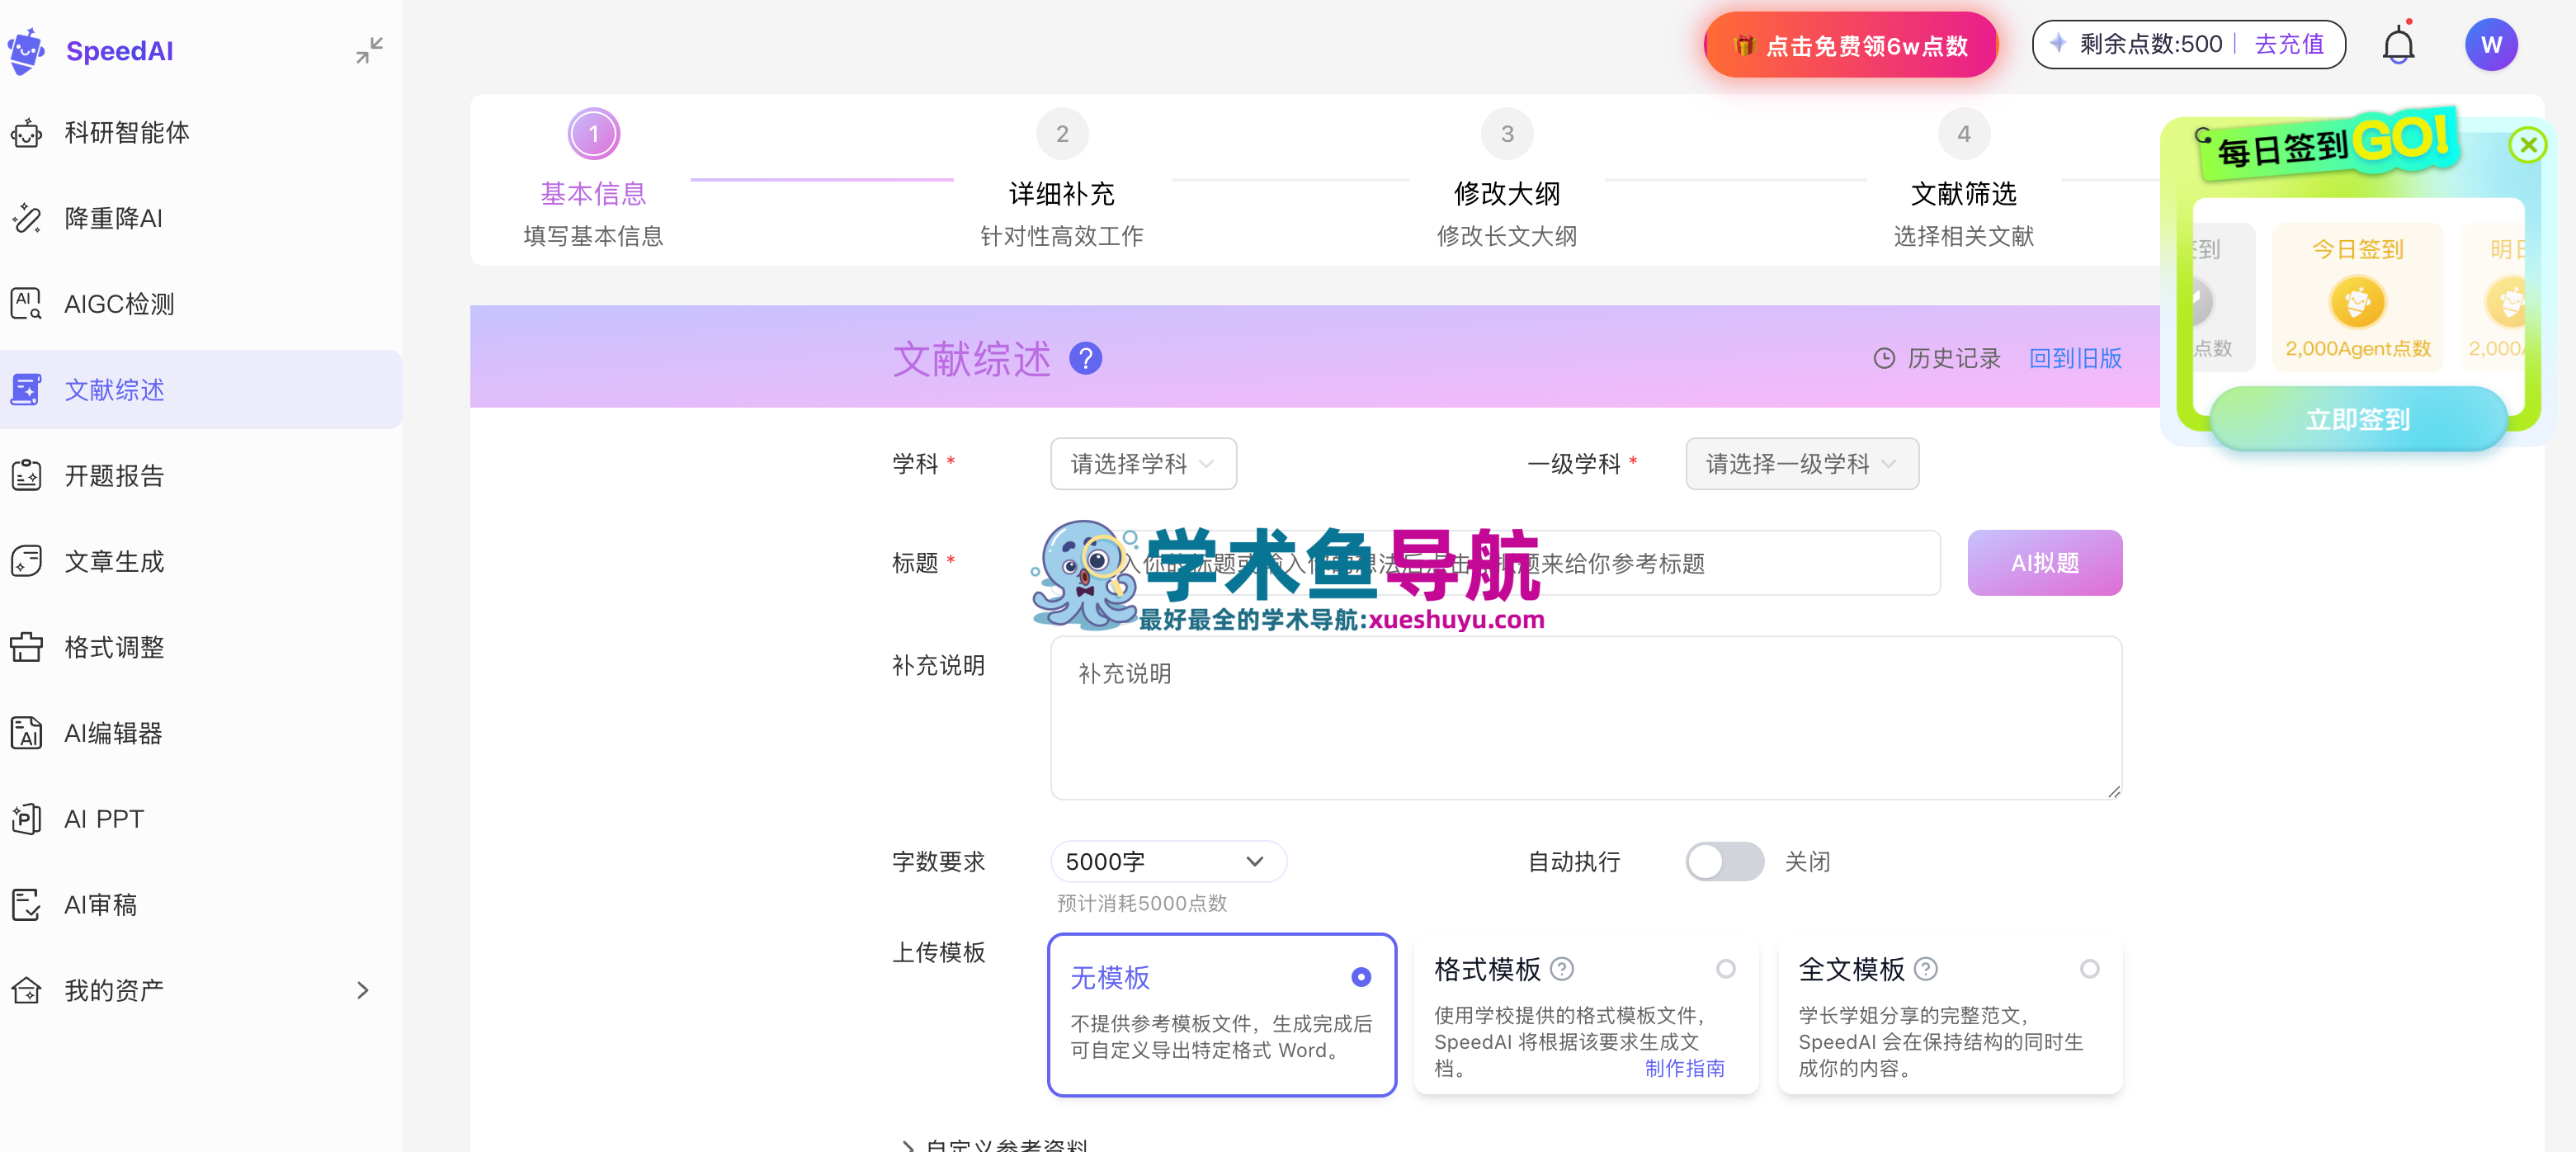This screenshot has width=2576, height=1152.
Task: Click the AI PPT sidebar icon
Action: (x=27, y=819)
